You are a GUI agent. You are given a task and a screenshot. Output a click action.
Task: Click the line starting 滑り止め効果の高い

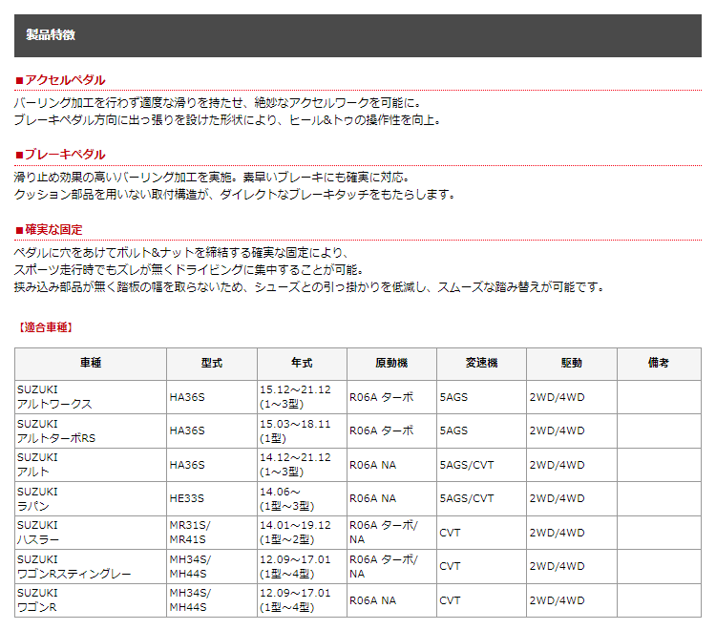212,178
